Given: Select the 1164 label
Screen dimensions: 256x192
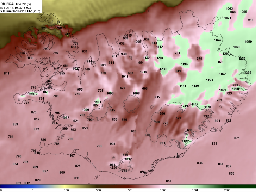Looking at the screenshot, I should pyautogui.click(x=217, y=40).
